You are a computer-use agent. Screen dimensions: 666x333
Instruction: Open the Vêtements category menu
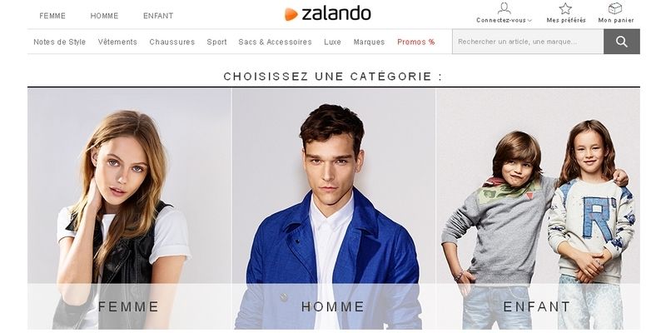coord(117,42)
